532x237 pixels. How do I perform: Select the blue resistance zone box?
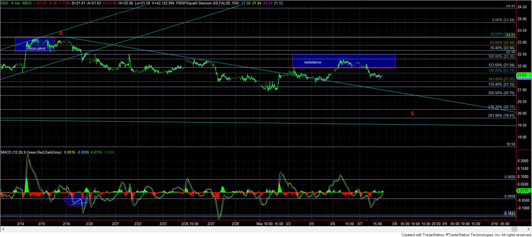click(344, 61)
